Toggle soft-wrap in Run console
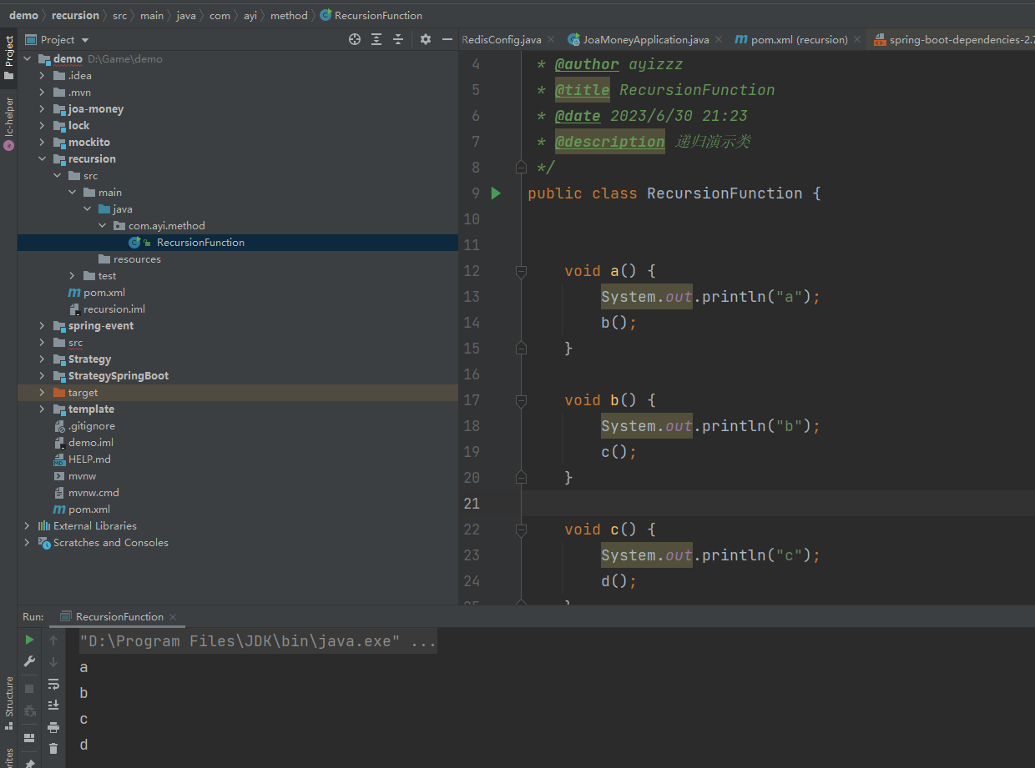 tap(53, 684)
